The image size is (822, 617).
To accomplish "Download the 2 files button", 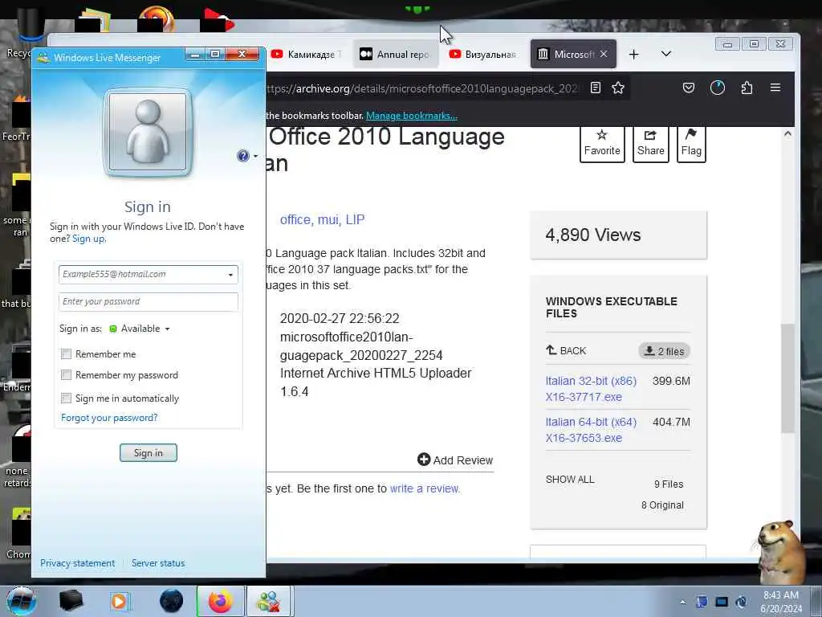I will tap(664, 351).
